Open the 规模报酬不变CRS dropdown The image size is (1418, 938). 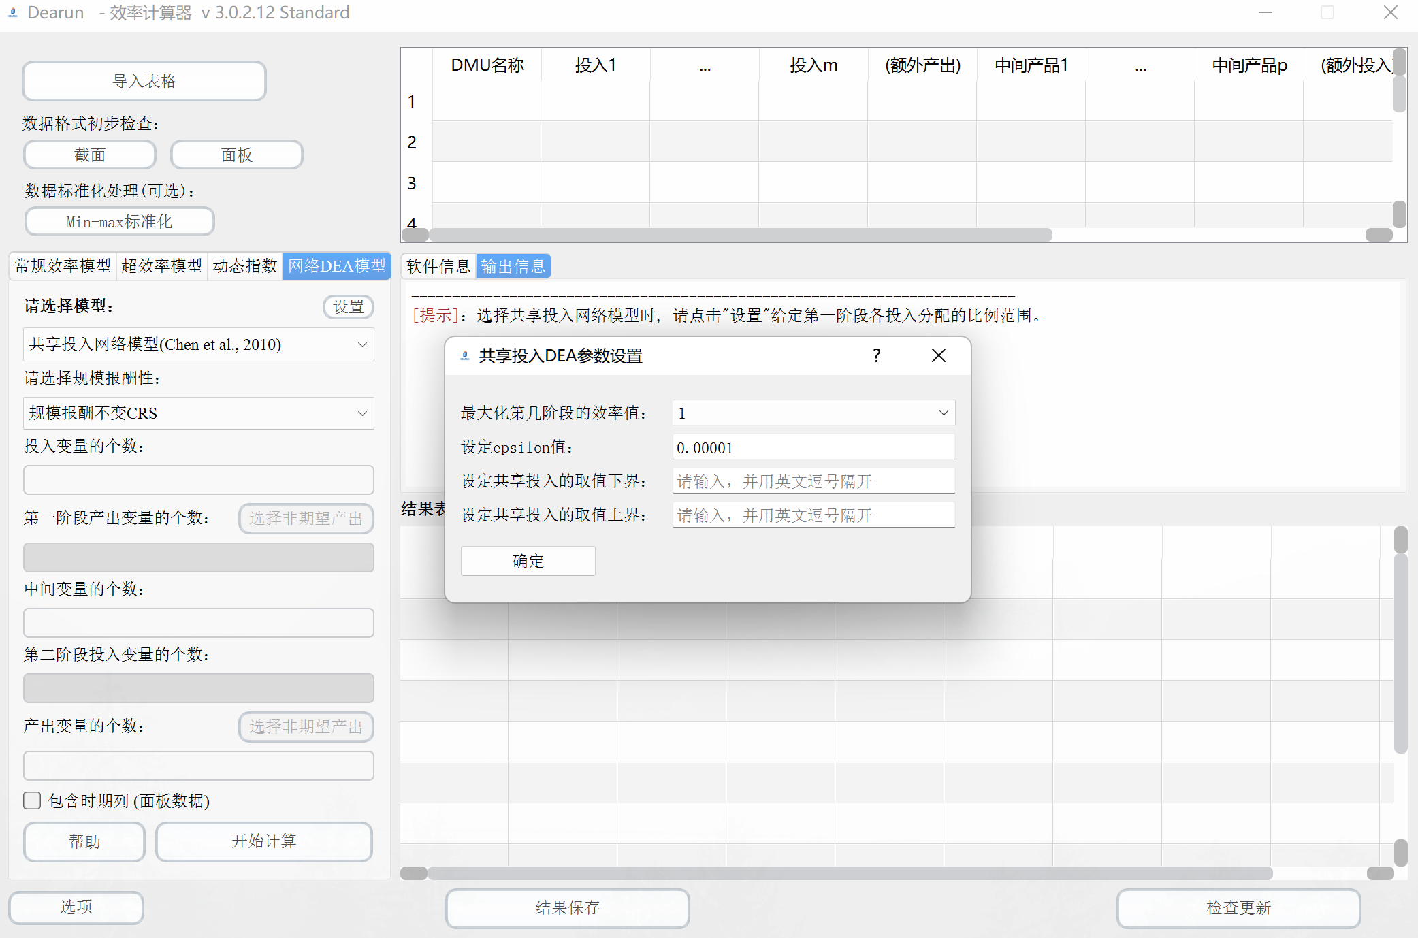pyautogui.click(x=198, y=413)
